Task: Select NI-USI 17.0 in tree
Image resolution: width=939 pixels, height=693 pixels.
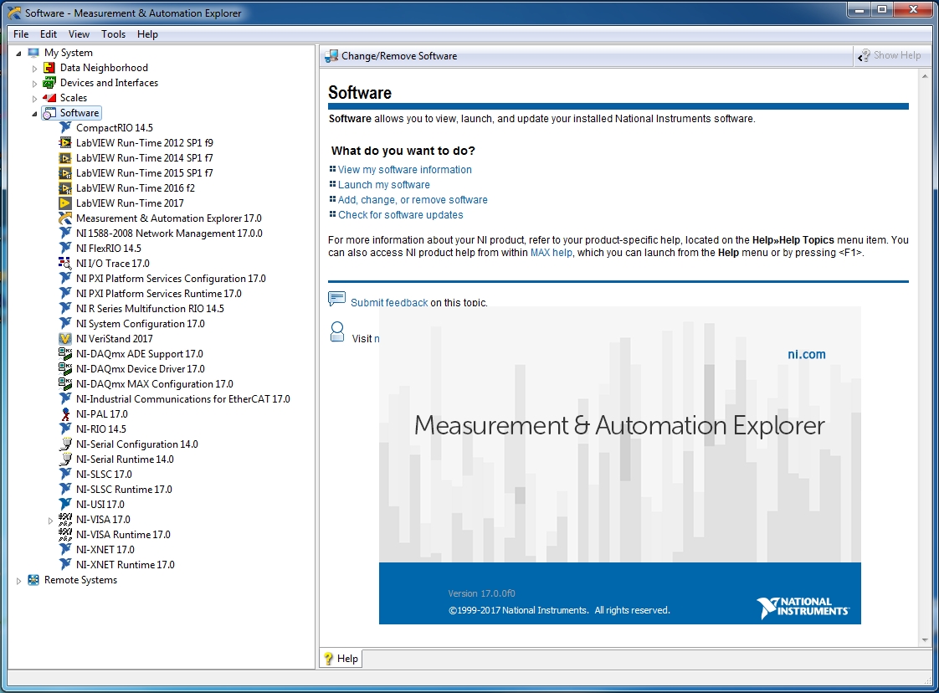Action: point(100,505)
